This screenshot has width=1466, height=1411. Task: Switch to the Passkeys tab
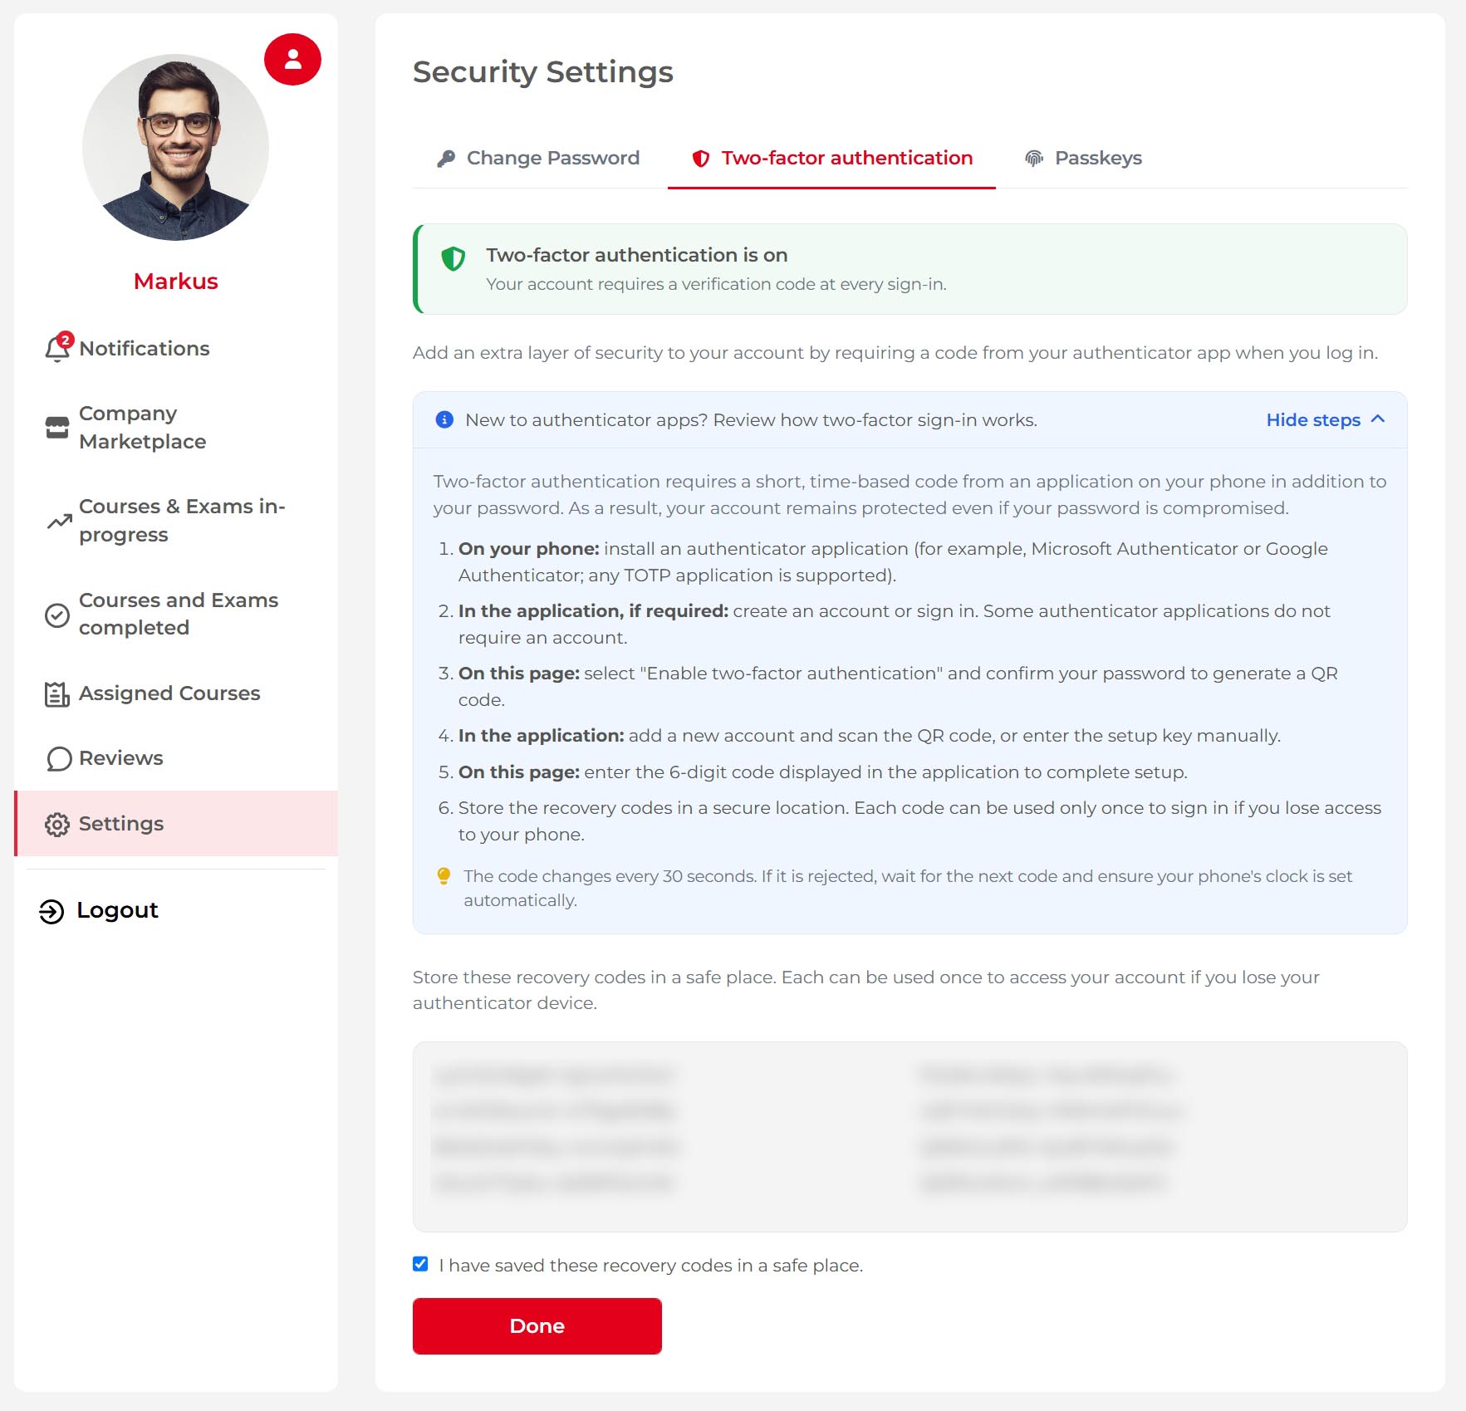[1083, 158]
